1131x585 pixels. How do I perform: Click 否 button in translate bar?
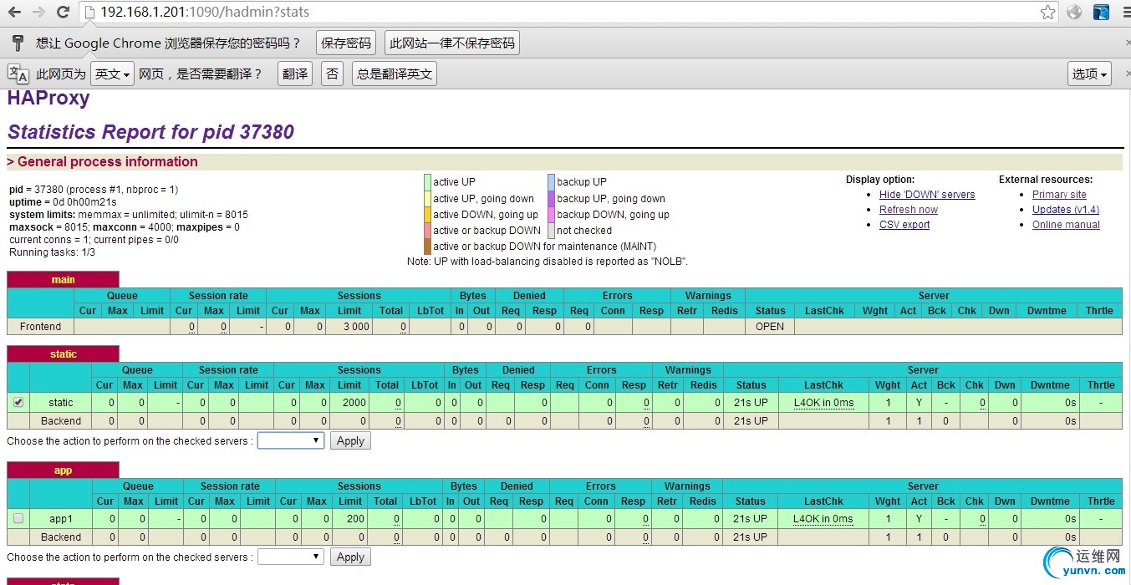pyautogui.click(x=332, y=74)
